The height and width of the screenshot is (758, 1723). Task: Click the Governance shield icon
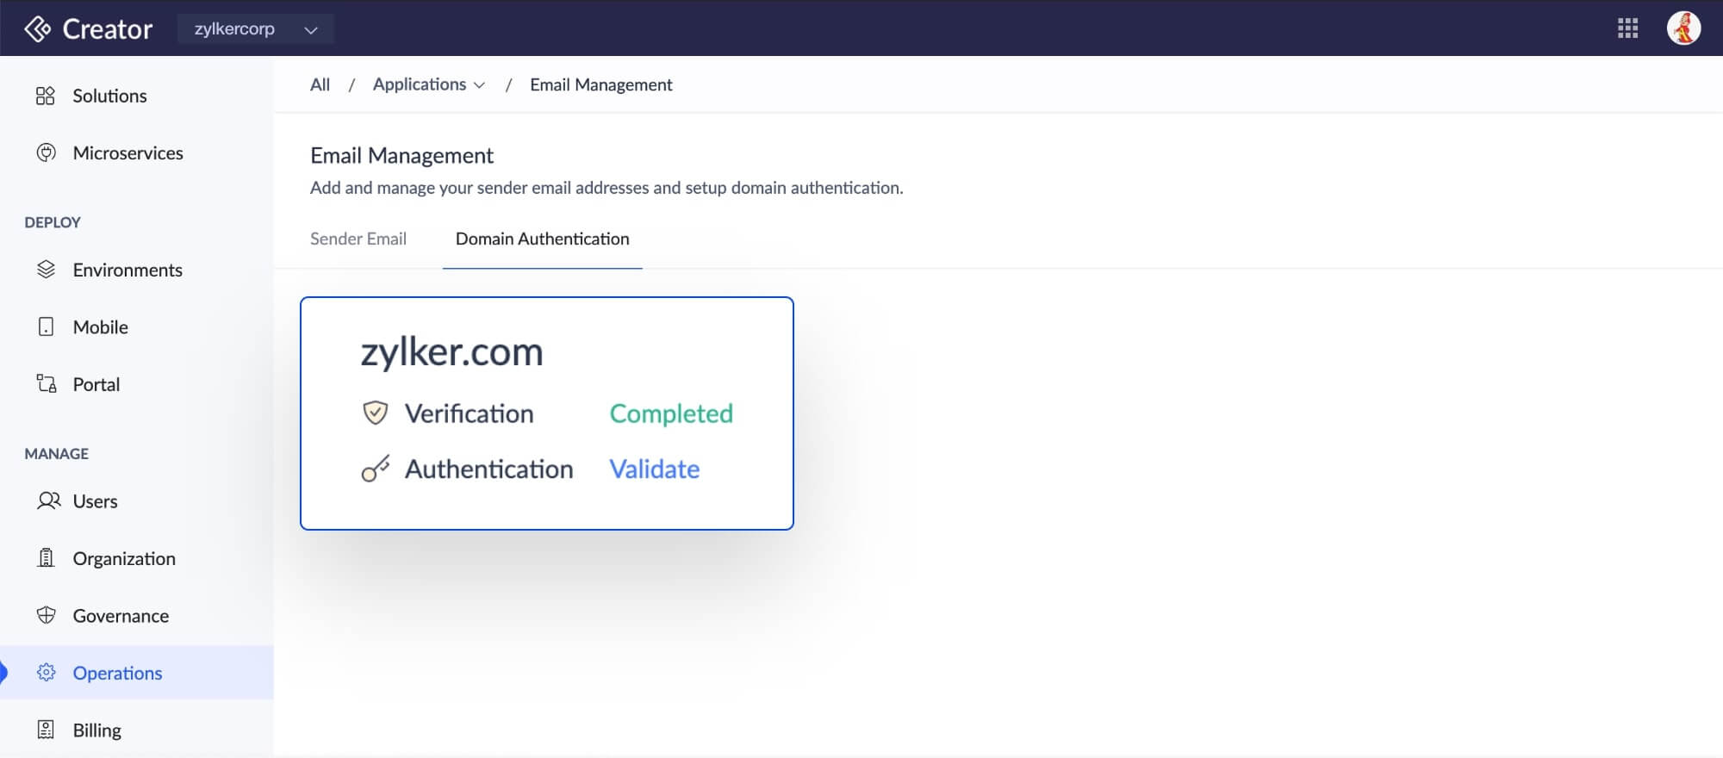[x=46, y=616]
